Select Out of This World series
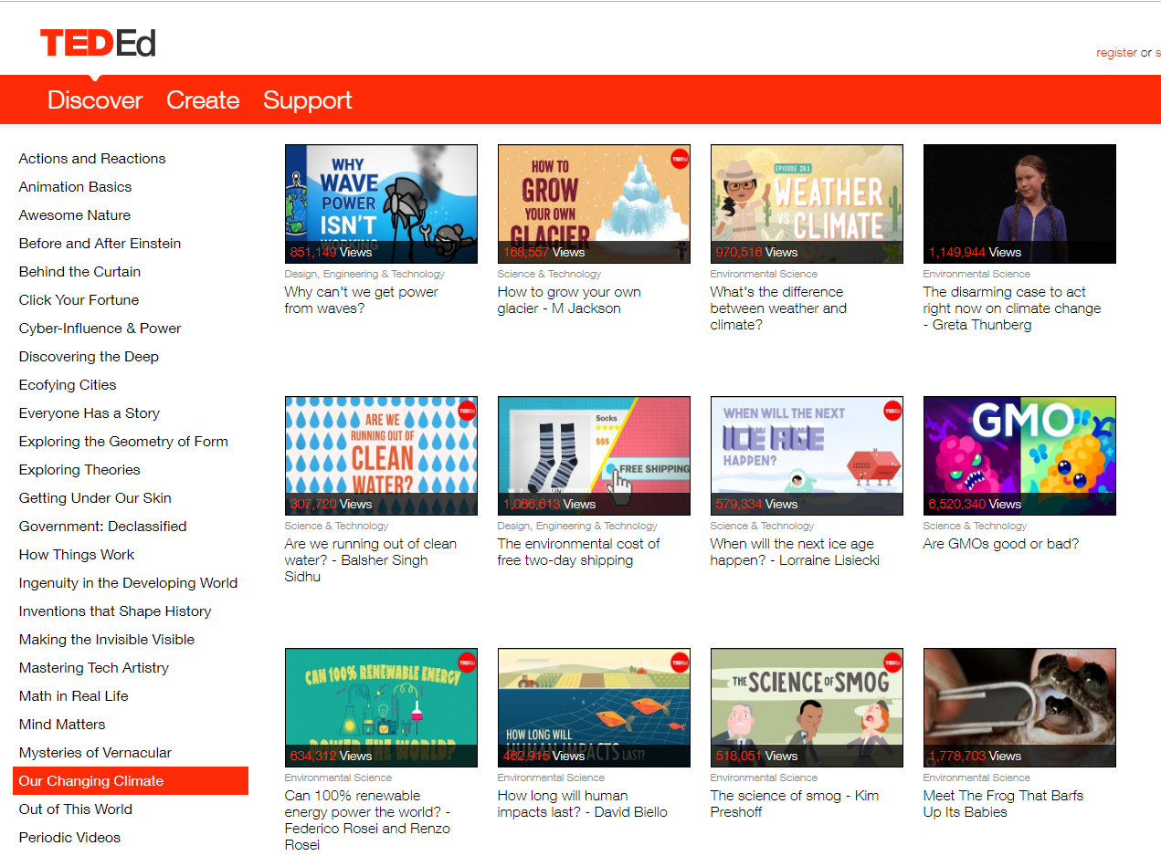Viewport: 1161px width, 856px height. [x=75, y=809]
